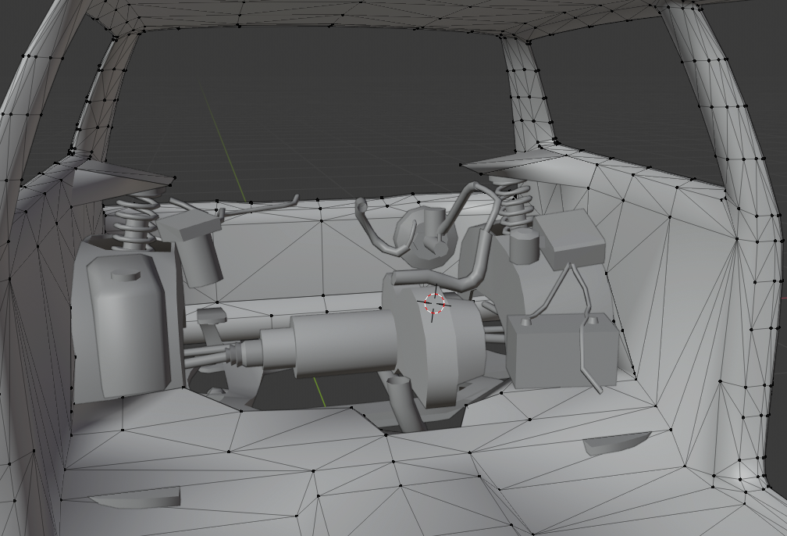The width and height of the screenshot is (787, 536).
Task: Select the wedge shape on the lower-left floor
Action: pos(136,497)
